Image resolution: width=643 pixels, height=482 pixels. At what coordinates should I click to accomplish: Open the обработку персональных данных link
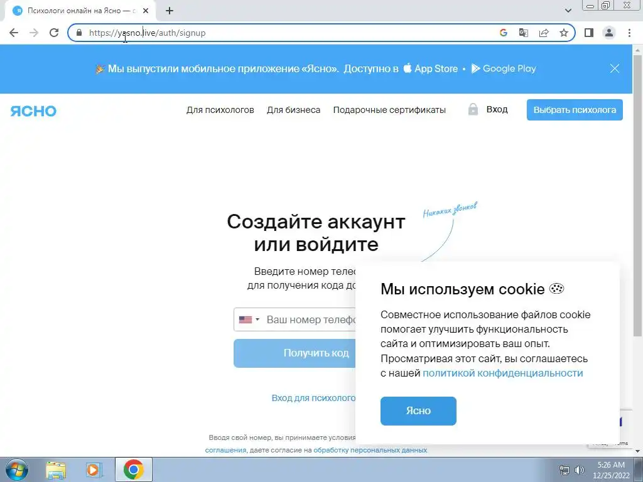[370, 450]
